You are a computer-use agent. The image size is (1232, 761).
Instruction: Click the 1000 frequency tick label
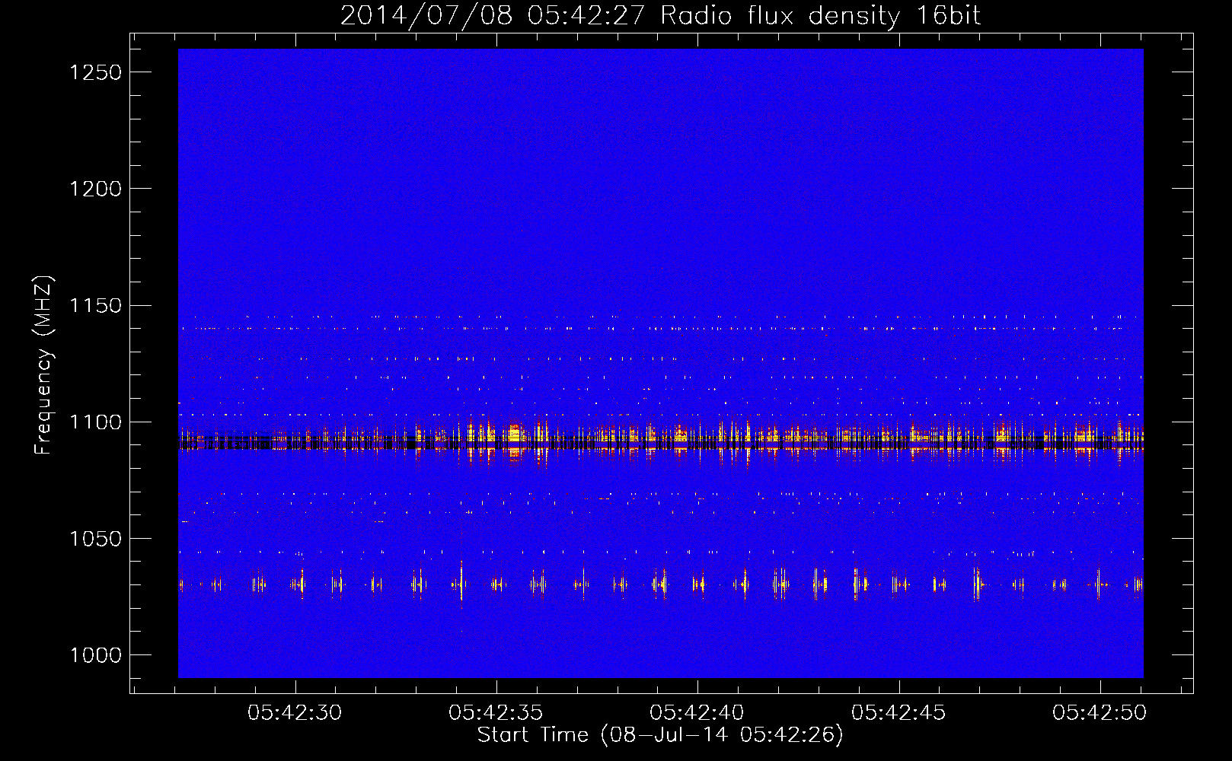tap(96, 655)
